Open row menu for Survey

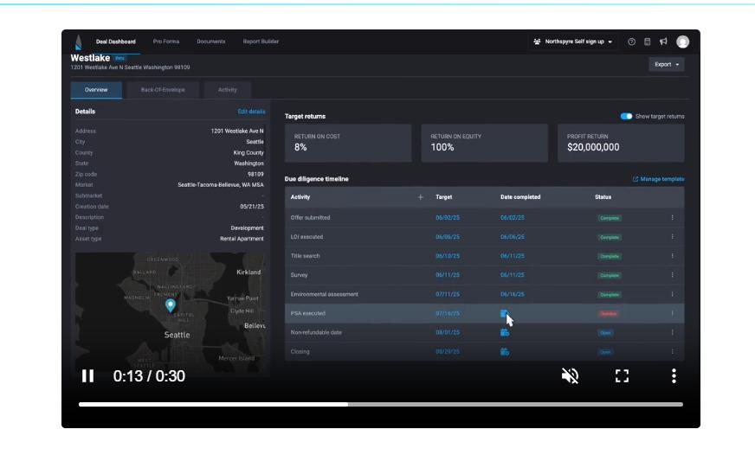(672, 275)
